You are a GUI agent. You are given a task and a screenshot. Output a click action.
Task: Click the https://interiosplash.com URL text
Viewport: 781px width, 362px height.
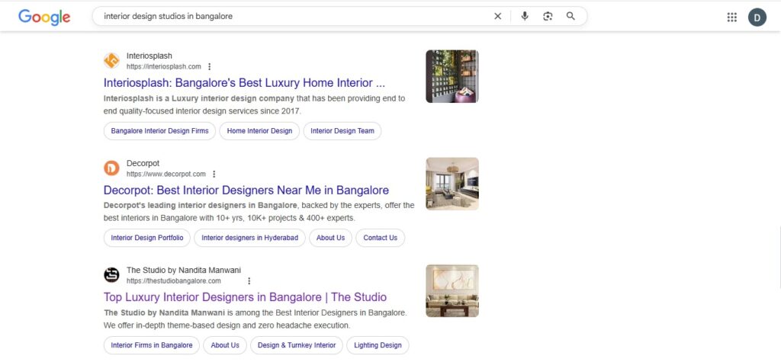(164, 67)
